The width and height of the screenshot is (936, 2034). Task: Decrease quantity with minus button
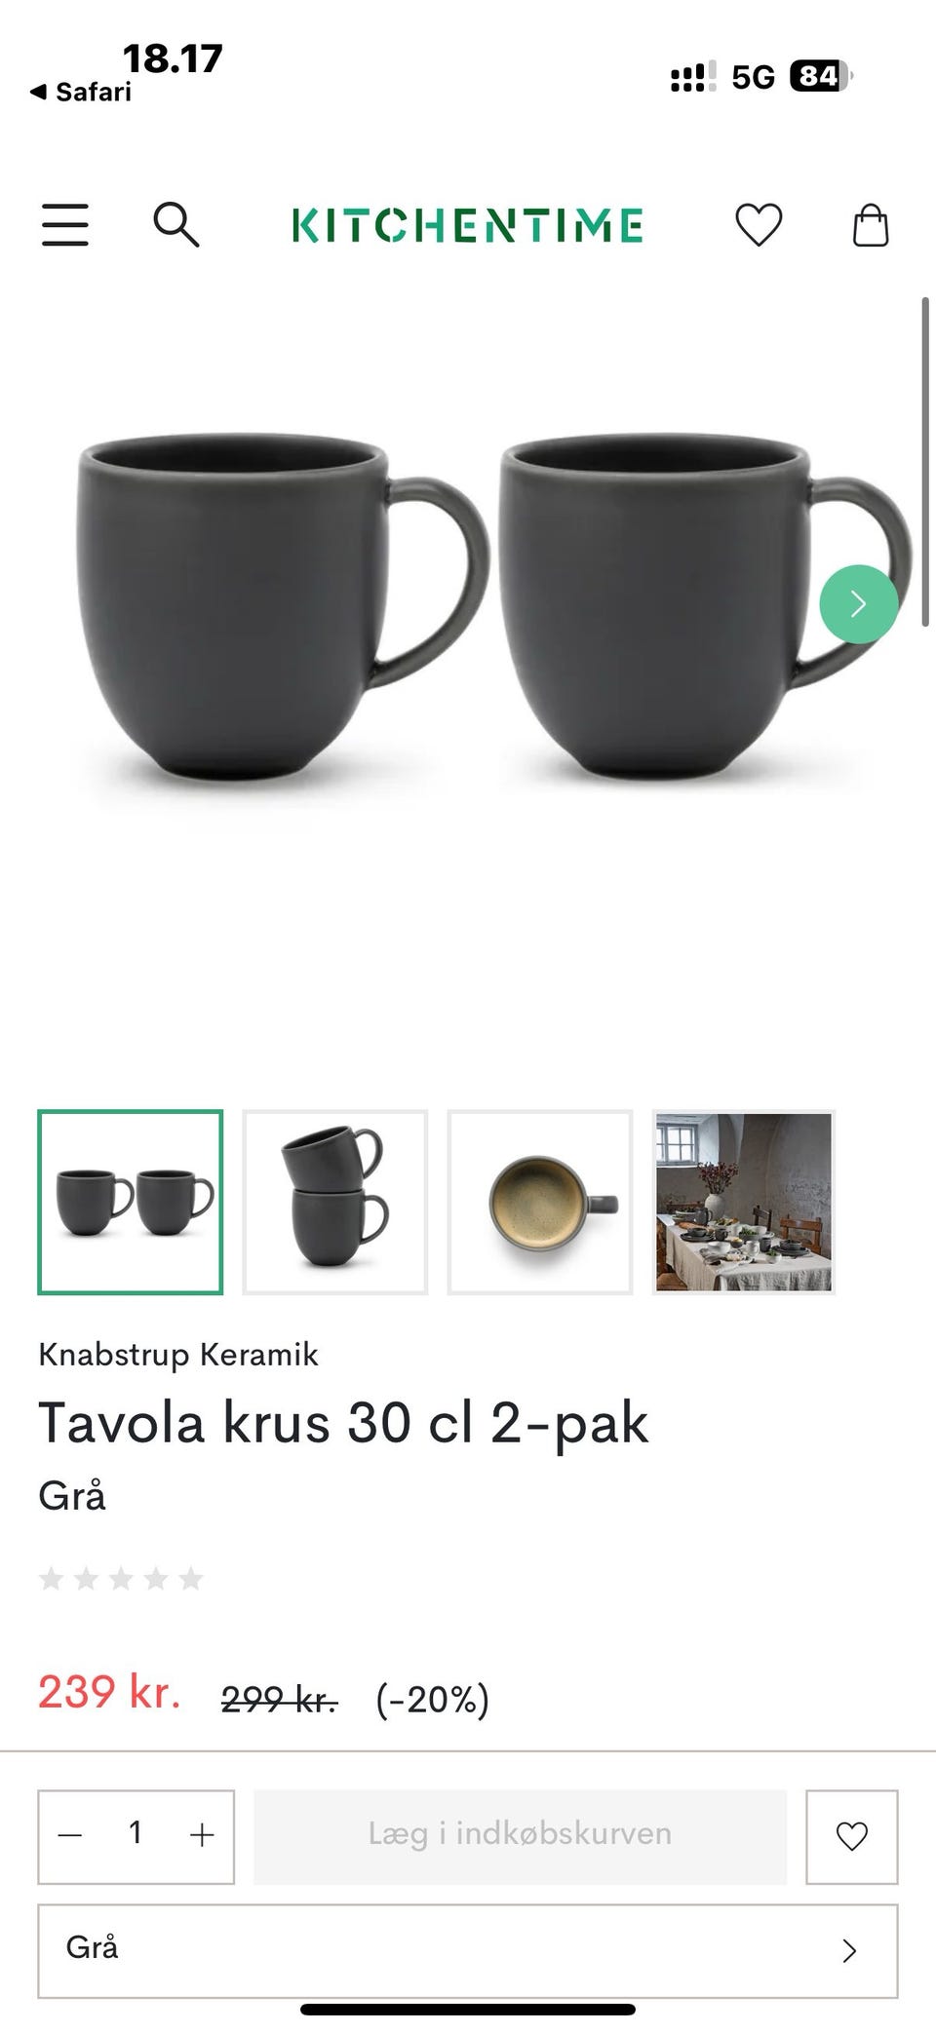tap(69, 1836)
